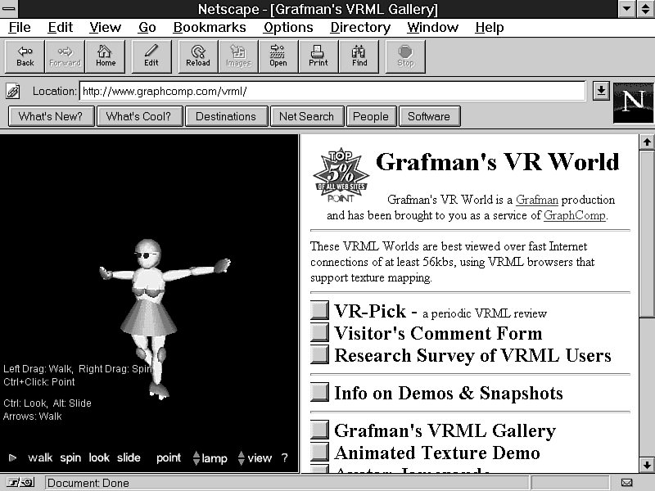Click the lamp up-down stepper arrows
Image resolution: width=655 pixels, height=491 pixels.
pyautogui.click(x=196, y=458)
